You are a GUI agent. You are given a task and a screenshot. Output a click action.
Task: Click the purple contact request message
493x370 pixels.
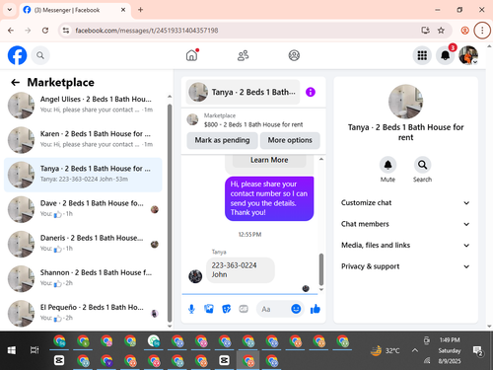tap(269, 198)
